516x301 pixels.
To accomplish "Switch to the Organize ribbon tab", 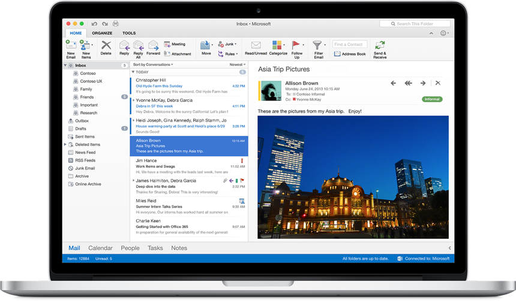I will pos(102,34).
